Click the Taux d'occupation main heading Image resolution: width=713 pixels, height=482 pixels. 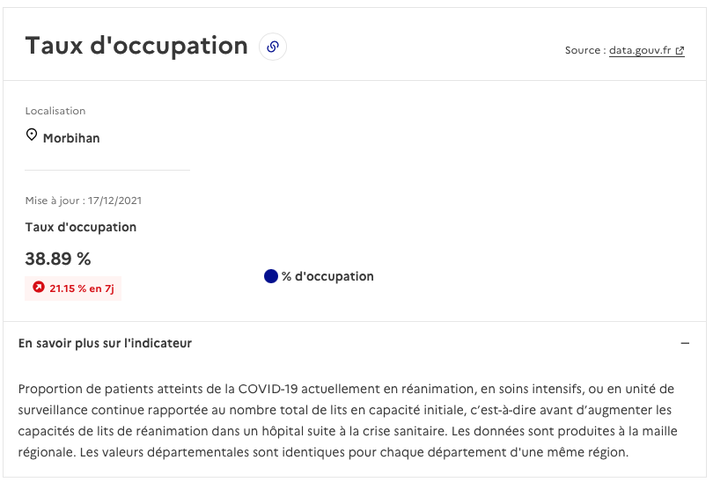pyautogui.click(x=136, y=46)
